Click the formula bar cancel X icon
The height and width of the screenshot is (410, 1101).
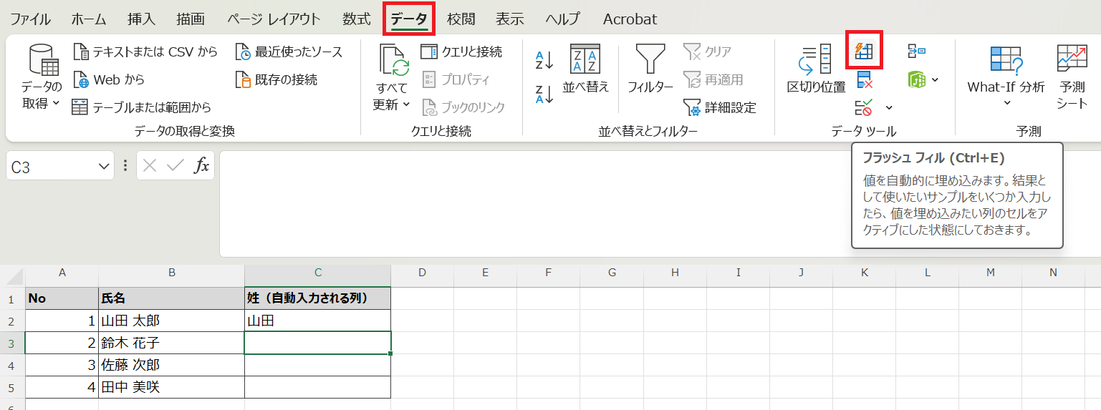pos(149,166)
